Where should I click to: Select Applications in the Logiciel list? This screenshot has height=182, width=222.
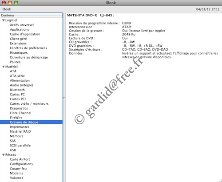pyautogui.click(x=20, y=29)
